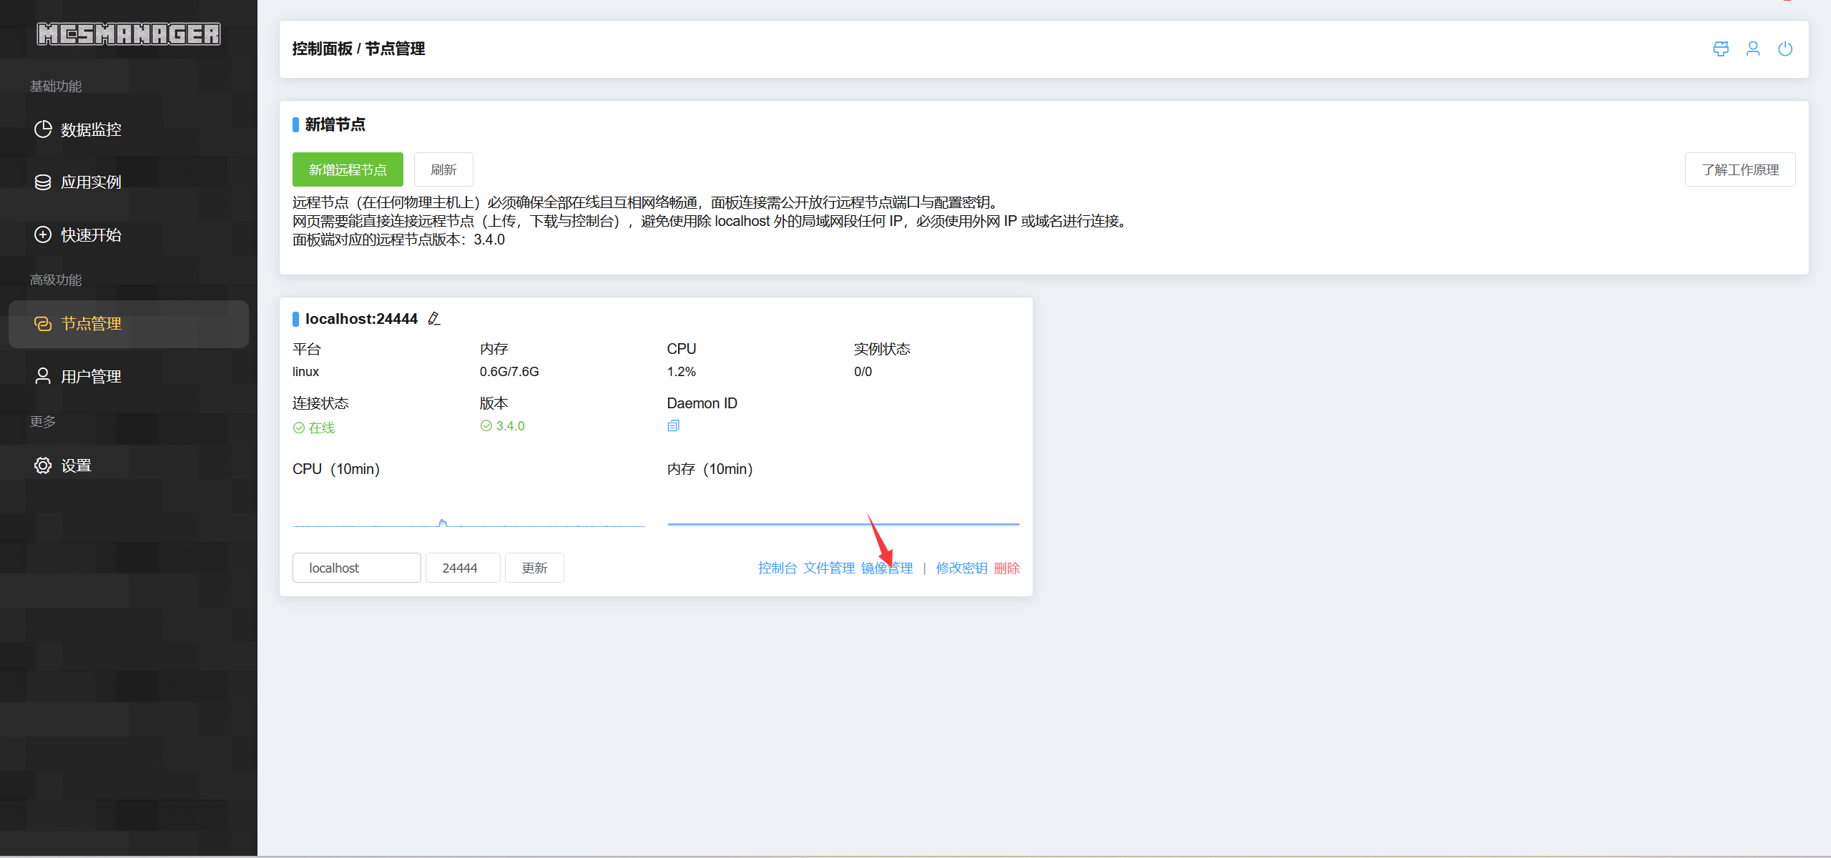This screenshot has height=858, width=1831.
Task: Open the 控制台 link
Action: tap(777, 568)
